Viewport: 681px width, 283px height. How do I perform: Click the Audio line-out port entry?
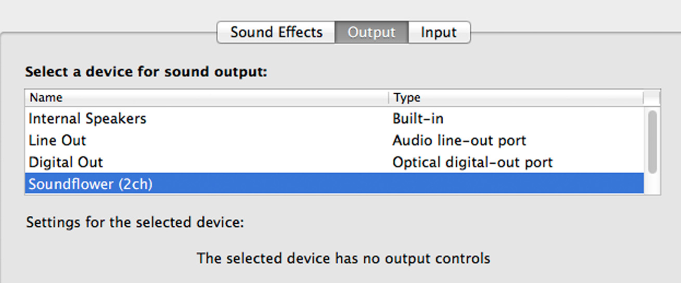[459, 140]
